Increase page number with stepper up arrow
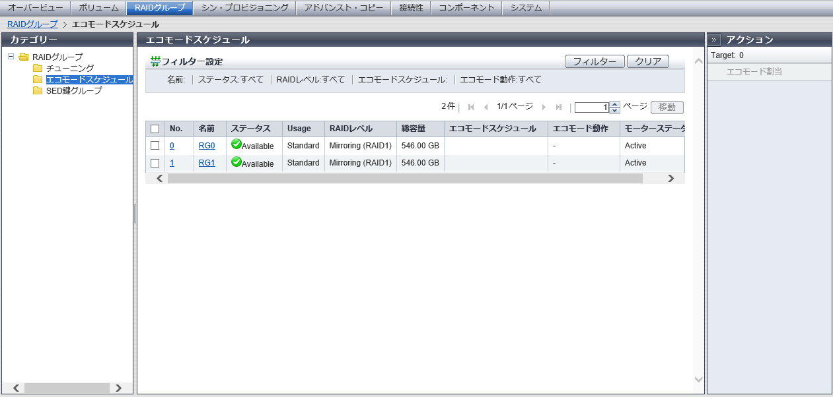The image size is (833, 397). (614, 104)
